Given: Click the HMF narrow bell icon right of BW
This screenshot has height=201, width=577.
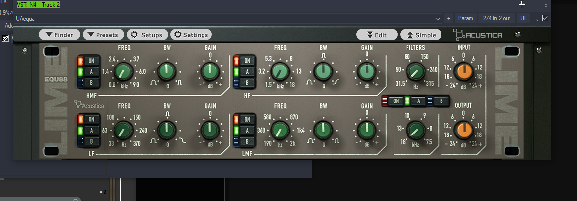Looking at the screenshot, I should pyautogui.click(x=180, y=82).
